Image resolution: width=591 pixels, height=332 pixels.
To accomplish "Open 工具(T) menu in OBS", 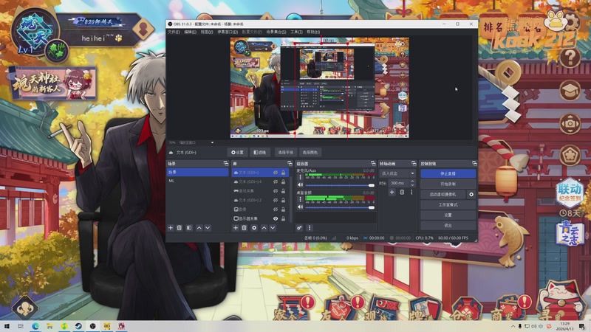I will point(296,32).
